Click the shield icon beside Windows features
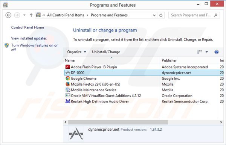The height and width of the screenshot is (145, 226). (7, 45)
